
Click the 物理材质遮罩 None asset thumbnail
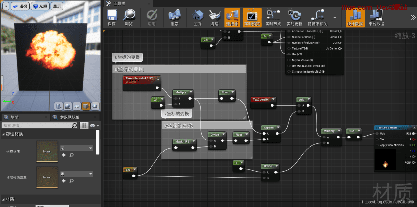[47, 177]
